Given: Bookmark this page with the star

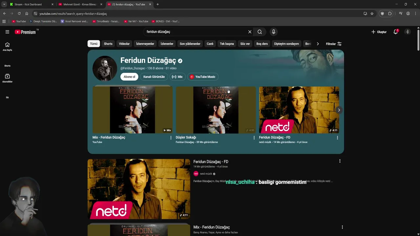Looking at the screenshot, I should click(x=372, y=13).
